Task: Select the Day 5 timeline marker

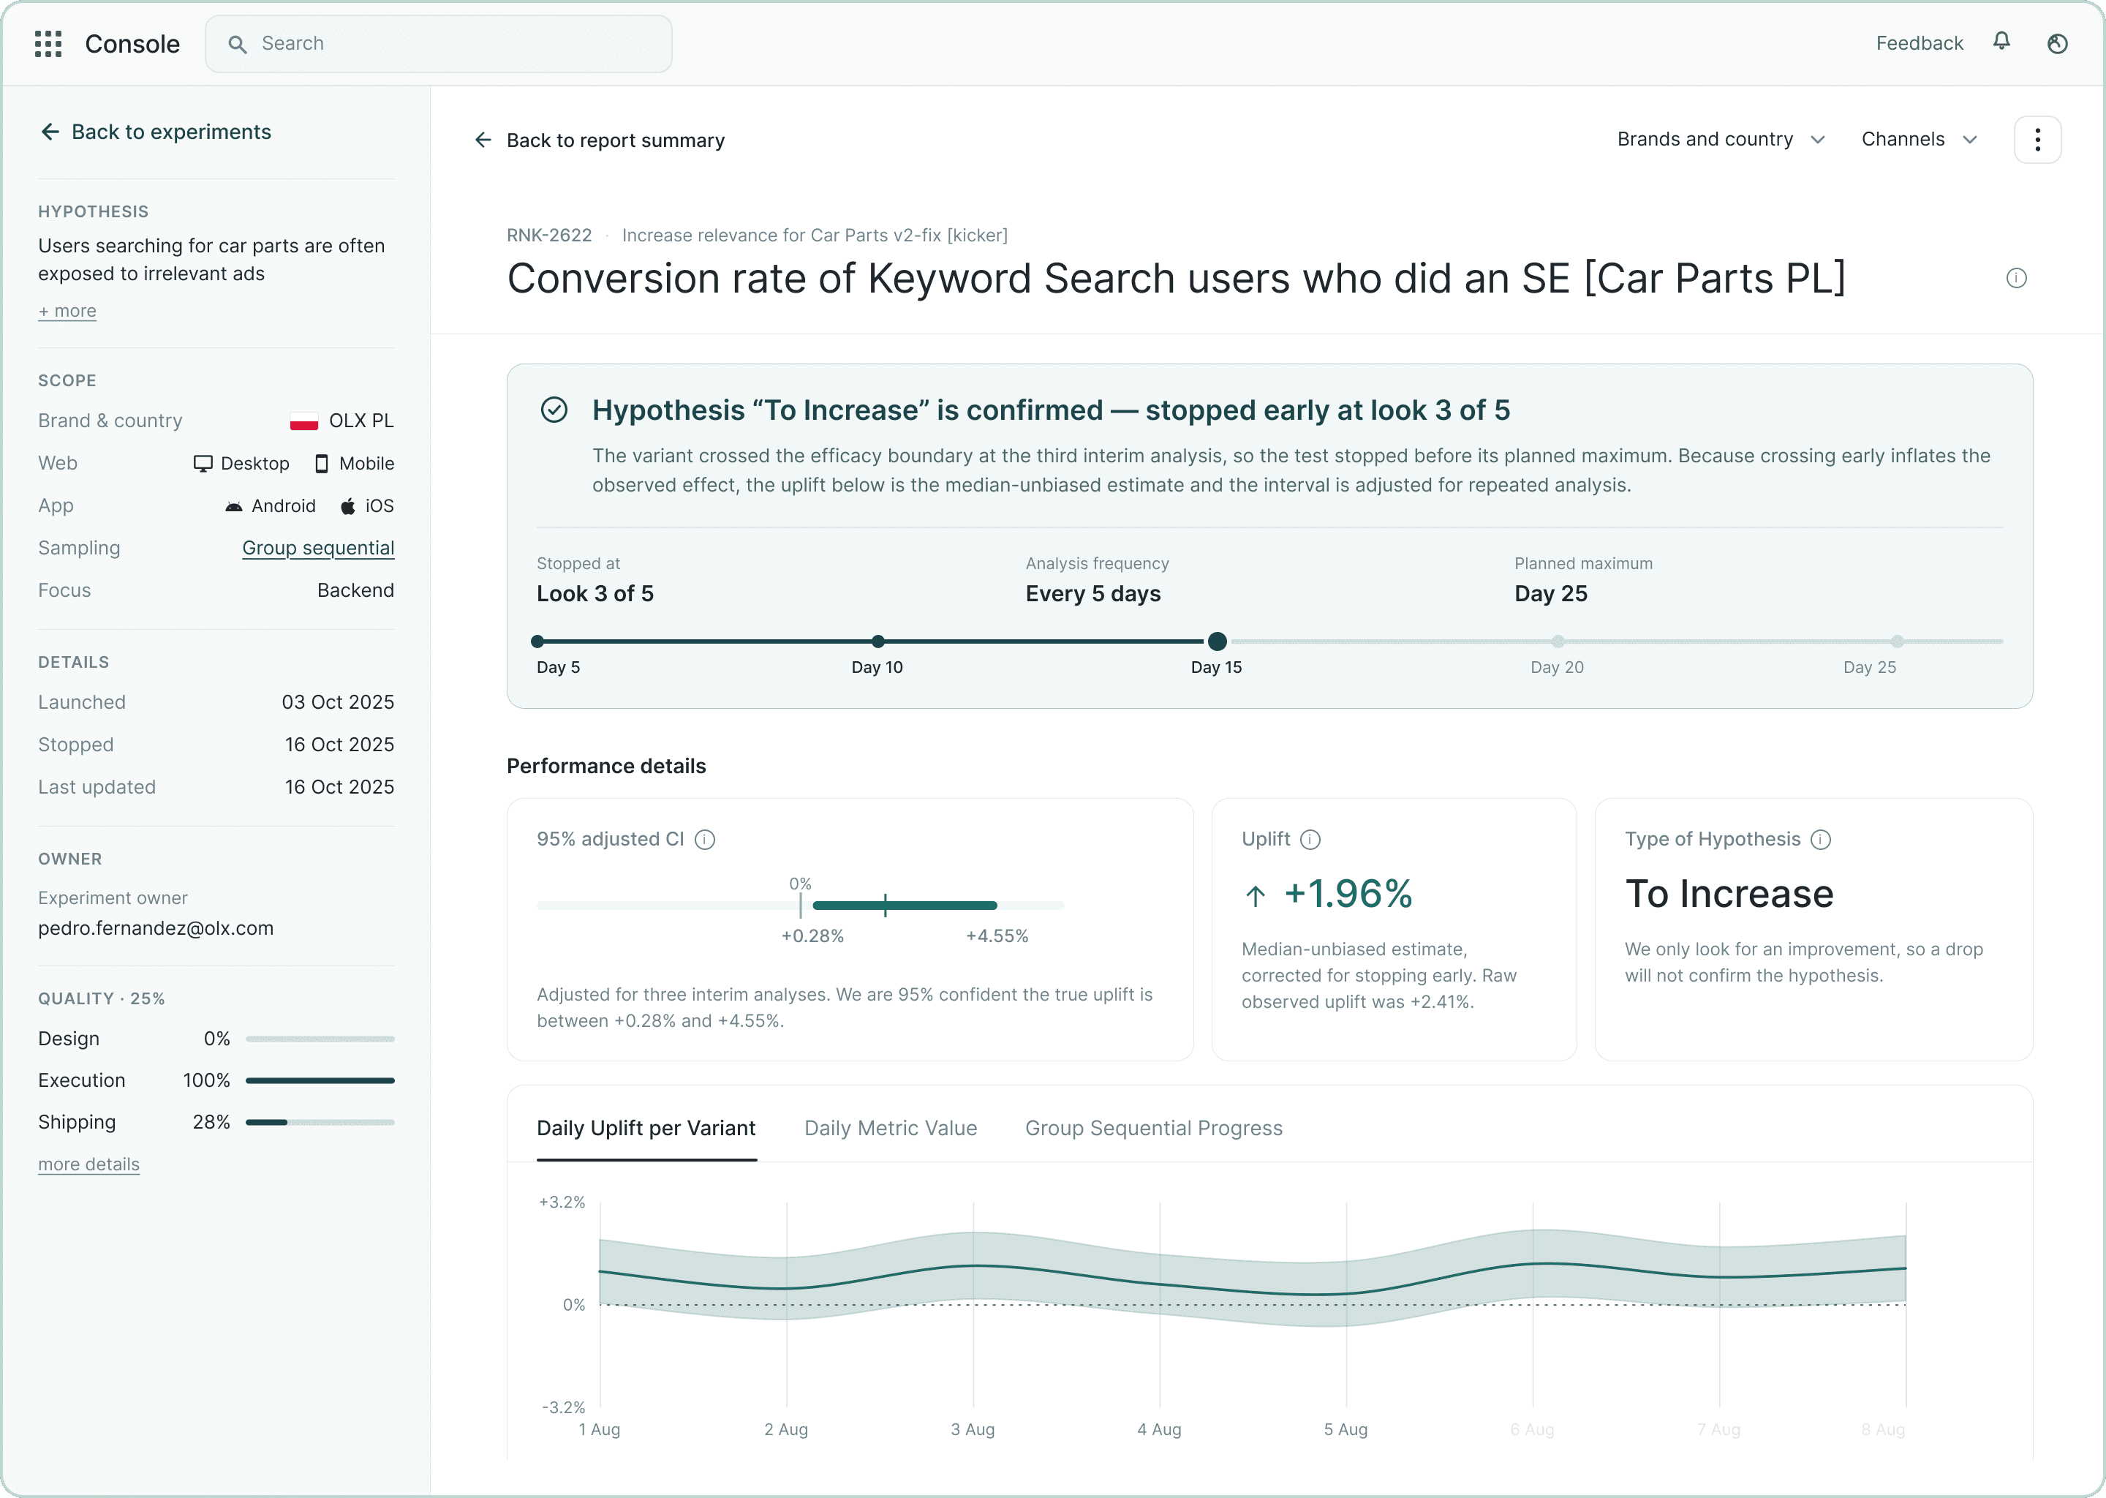Action: tap(537, 641)
